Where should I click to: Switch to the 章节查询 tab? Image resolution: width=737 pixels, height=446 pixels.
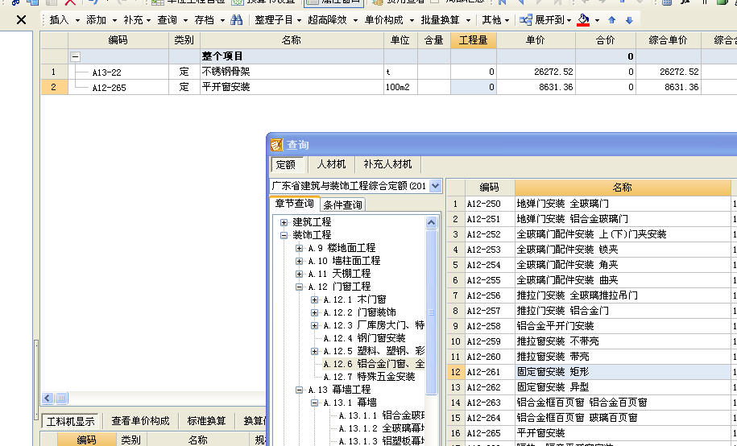(294, 204)
